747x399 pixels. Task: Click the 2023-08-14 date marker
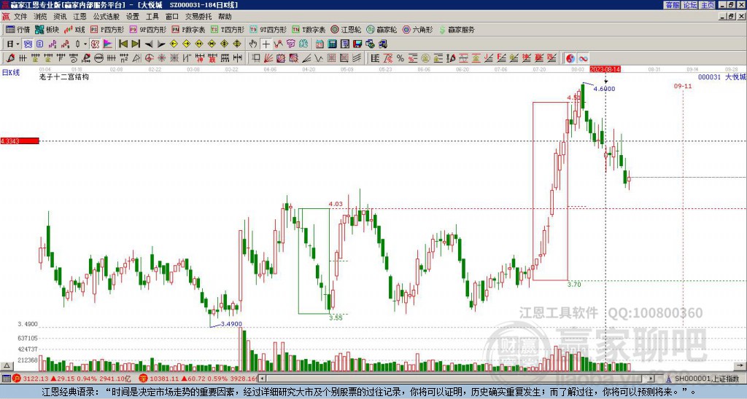coord(605,69)
